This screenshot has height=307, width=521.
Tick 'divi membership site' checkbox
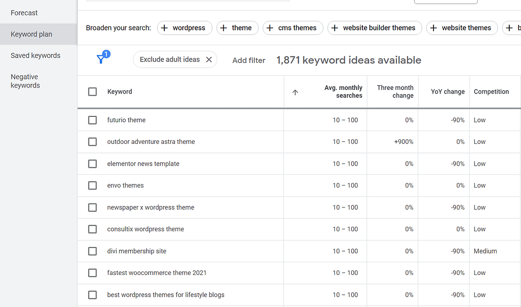click(x=93, y=251)
